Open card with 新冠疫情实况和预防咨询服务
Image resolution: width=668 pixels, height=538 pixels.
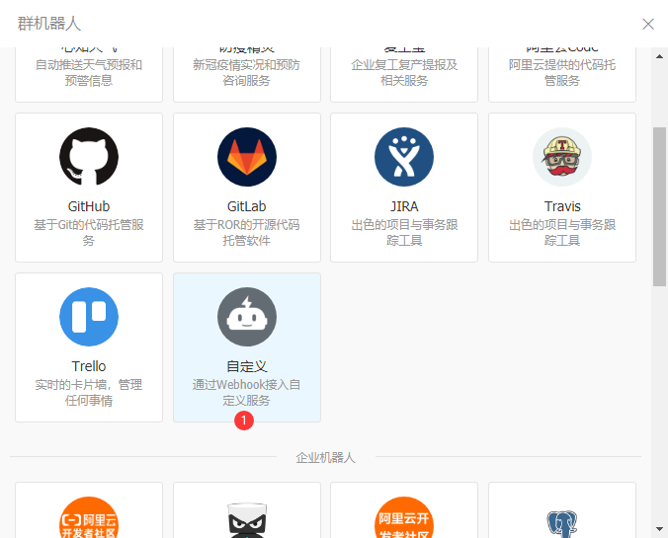(x=247, y=74)
